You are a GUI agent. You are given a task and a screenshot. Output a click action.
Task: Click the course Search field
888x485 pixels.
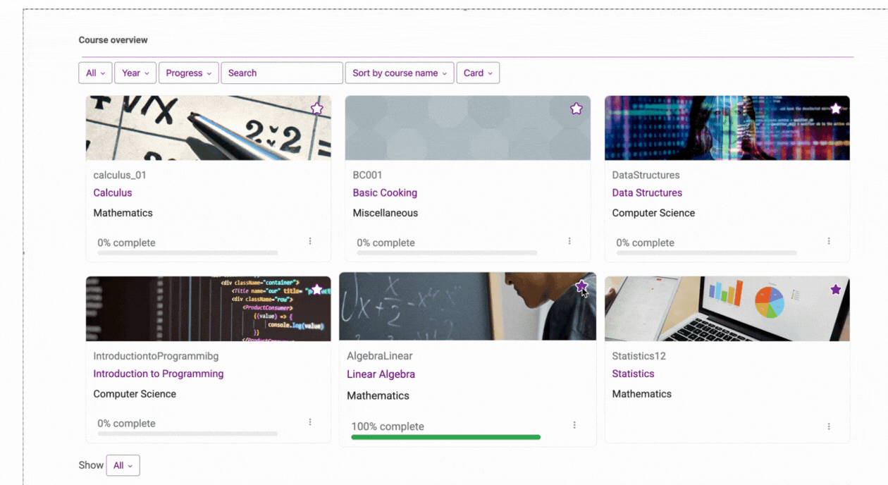pos(282,73)
